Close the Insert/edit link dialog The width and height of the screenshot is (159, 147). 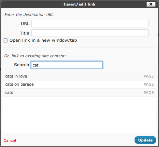(151, 4)
